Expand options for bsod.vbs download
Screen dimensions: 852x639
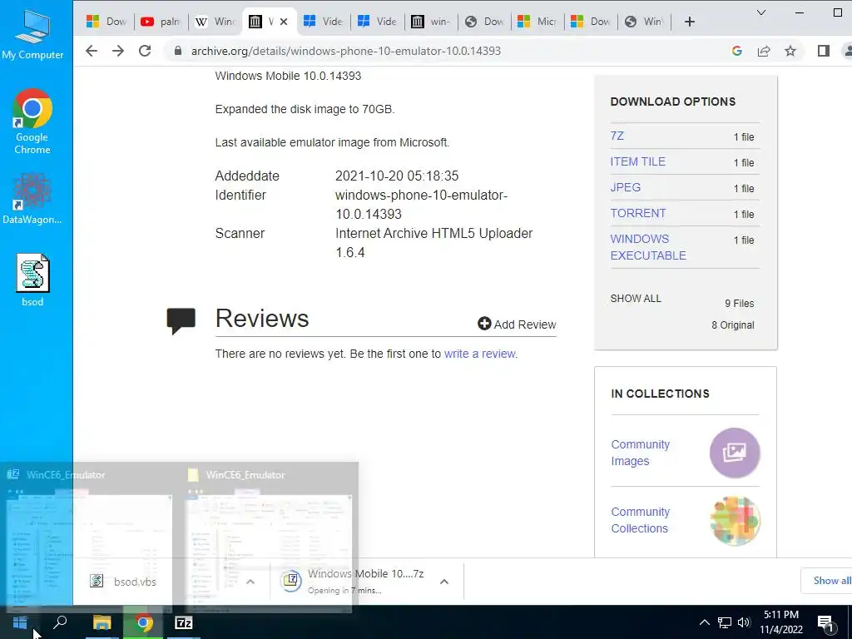point(250,582)
